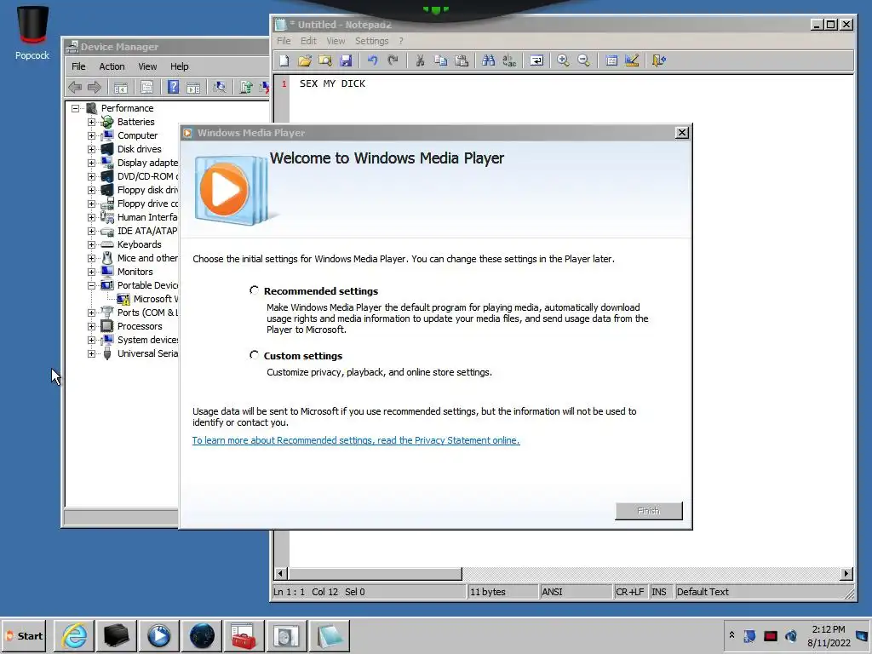This screenshot has height=654, width=872.
Task: Click the Zoom out magnifier in Notepad2
Action: [x=583, y=60]
